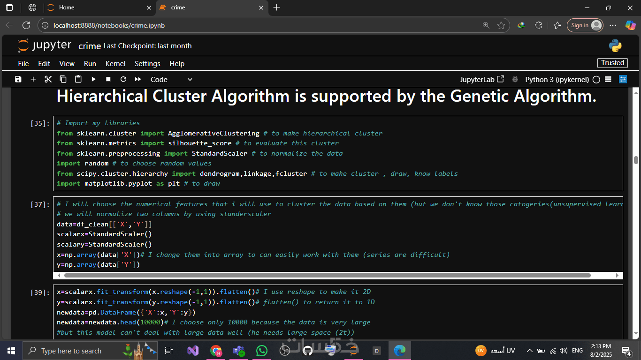
Task: Run the current cell (play icon)
Action: (93, 79)
